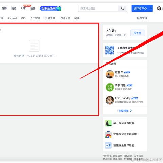Click the 暂无数据 empty state text
The image size is (163, 163).
pos(34,56)
